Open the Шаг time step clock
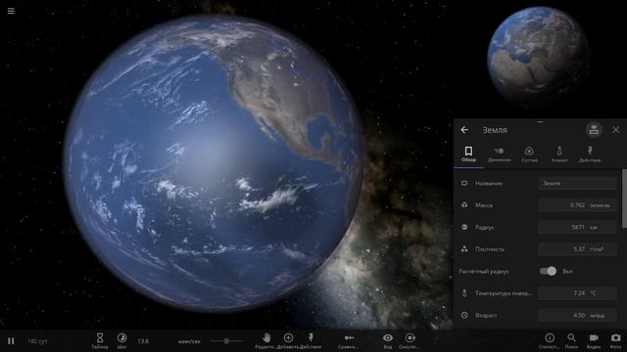The height and width of the screenshot is (352, 627). point(121,341)
